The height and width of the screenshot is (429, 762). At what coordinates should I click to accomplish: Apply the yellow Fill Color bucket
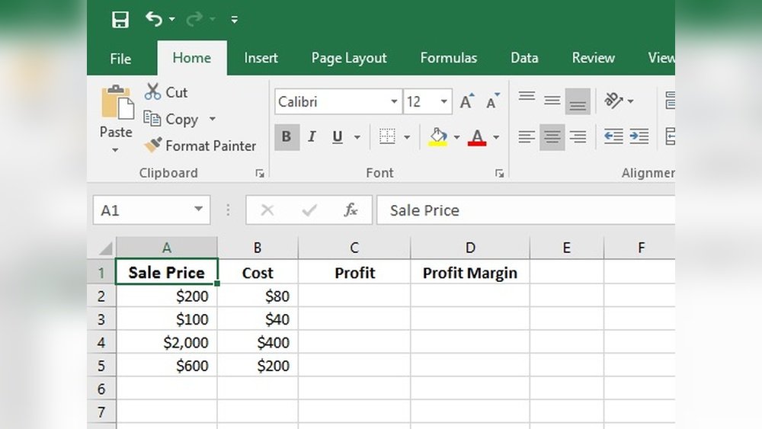point(437,137)
